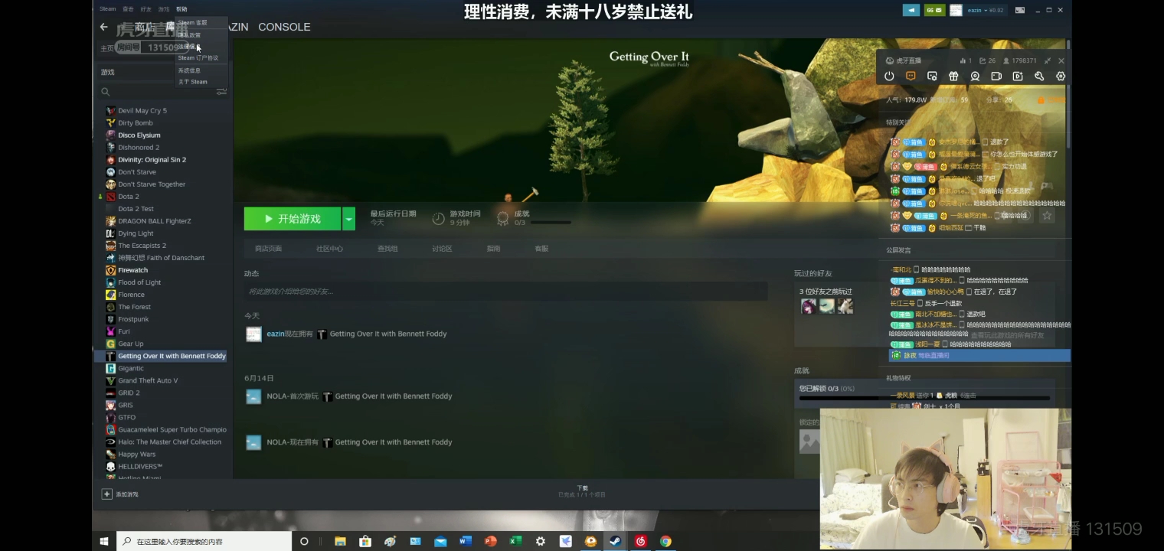The height and width of the screenshot is (551, 1164).
Task: Click the activity post input field
Action: point(505,291)
